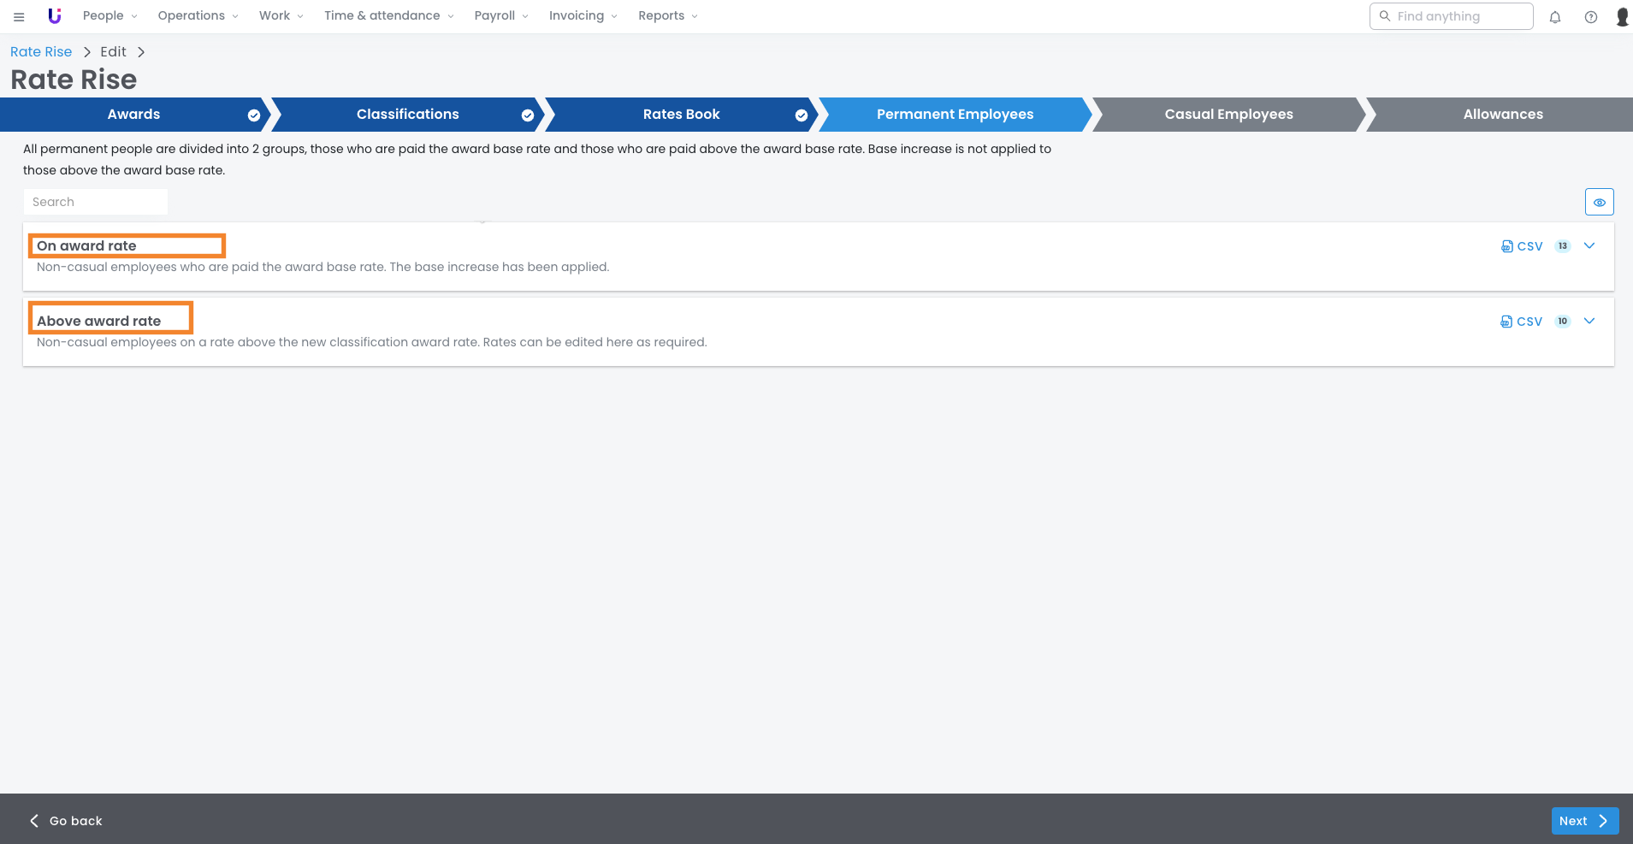The width and height of the screenshot is (1633, 844).
Task: Go to the Casual Employees step
Action: [x=1228, y=115]
